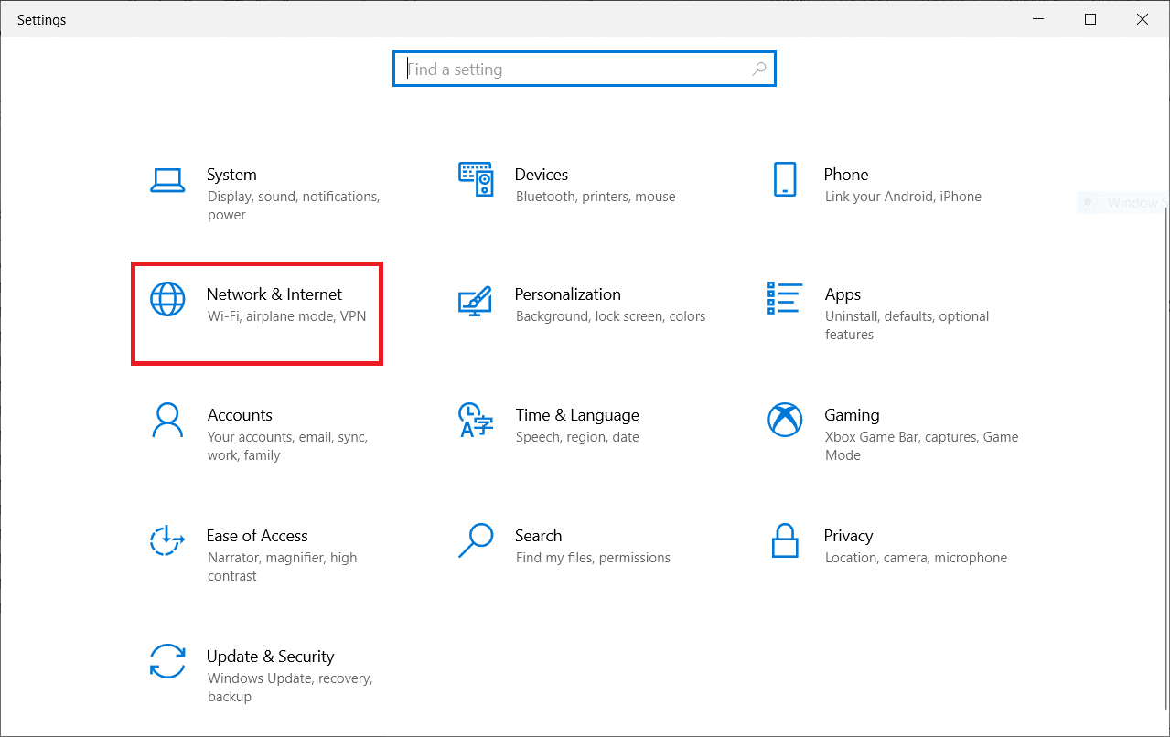The width and height of the screenshot is (1170, 737).
Task: Open the Apps list icon
Action: pyautogui.click(x=785, y=298)
